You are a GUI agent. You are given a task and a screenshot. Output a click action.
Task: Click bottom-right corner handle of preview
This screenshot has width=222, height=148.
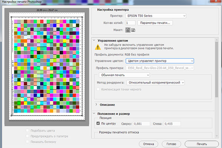[82, 115]
